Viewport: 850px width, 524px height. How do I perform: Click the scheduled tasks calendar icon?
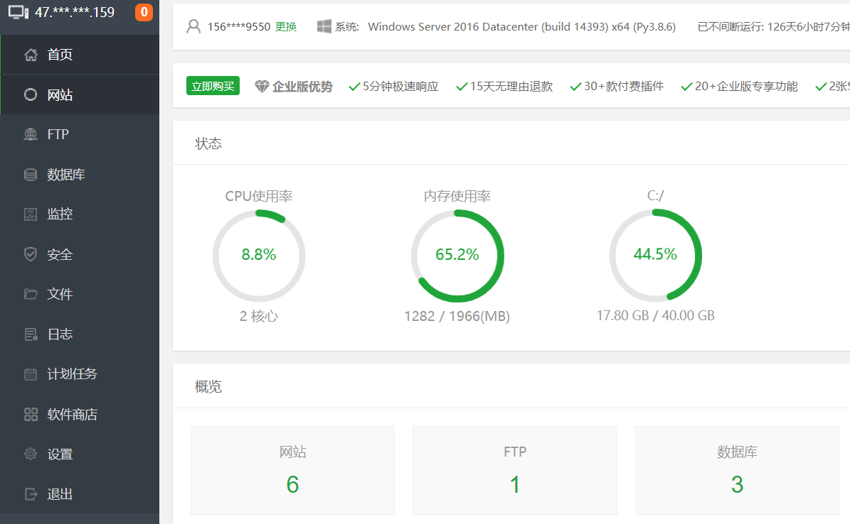coord(31,374)
